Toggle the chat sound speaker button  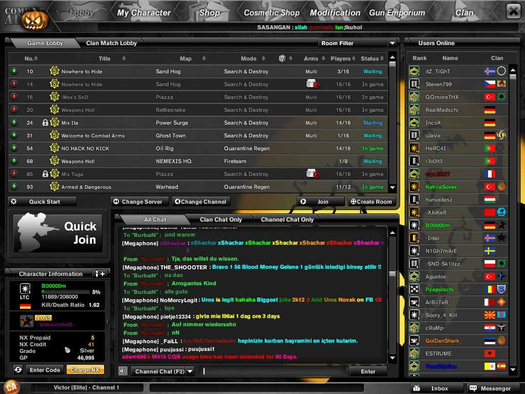coord(123,371)
